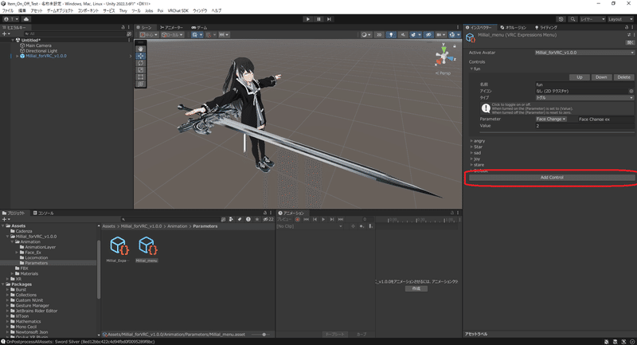Switch to the Console (コンソール) tab

[x=43, y=213]
